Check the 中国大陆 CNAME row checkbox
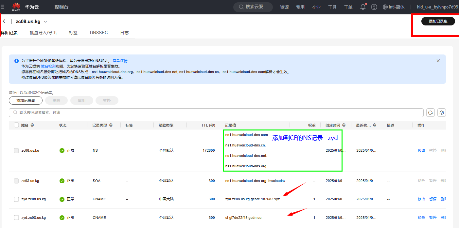This screenshot has height=228, width=459. pos(16,199)
